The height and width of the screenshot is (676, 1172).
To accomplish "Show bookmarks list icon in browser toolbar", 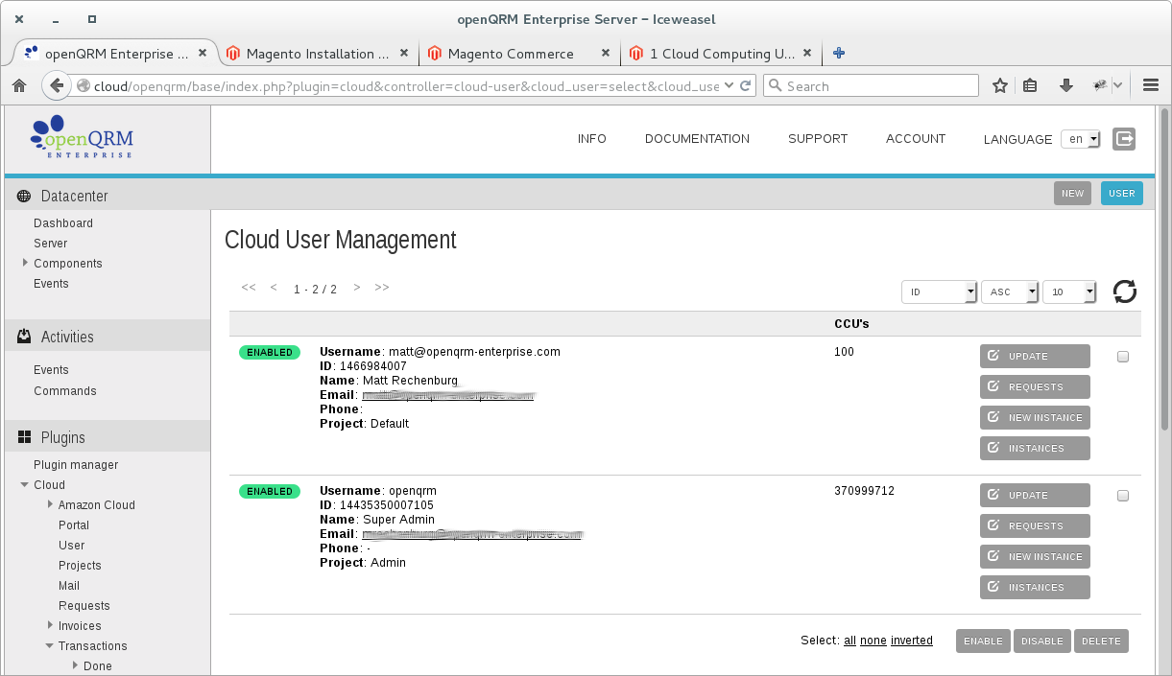I will tap(1030, 85).
